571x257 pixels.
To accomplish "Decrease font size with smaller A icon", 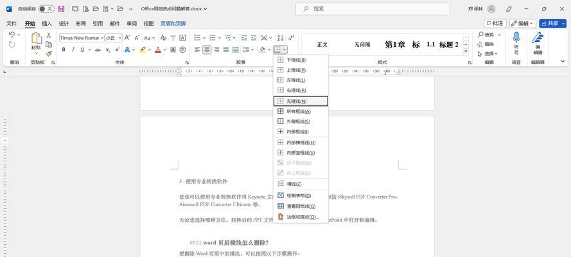I will [x=137, y=37].
